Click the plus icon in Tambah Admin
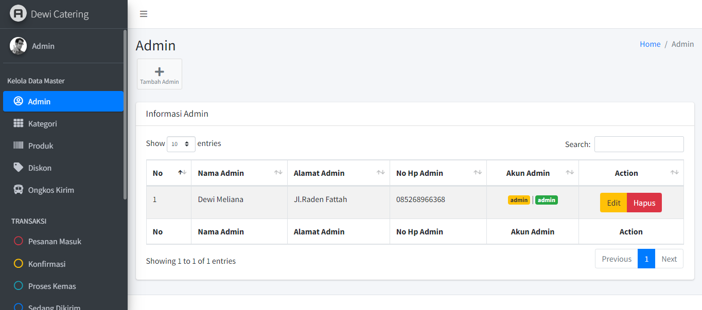This screenshot has height=310, width=702. [x=160, y=71]
